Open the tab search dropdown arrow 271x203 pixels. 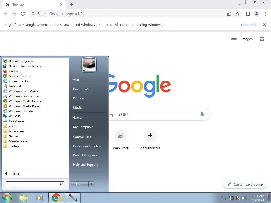tap(239, 4)
